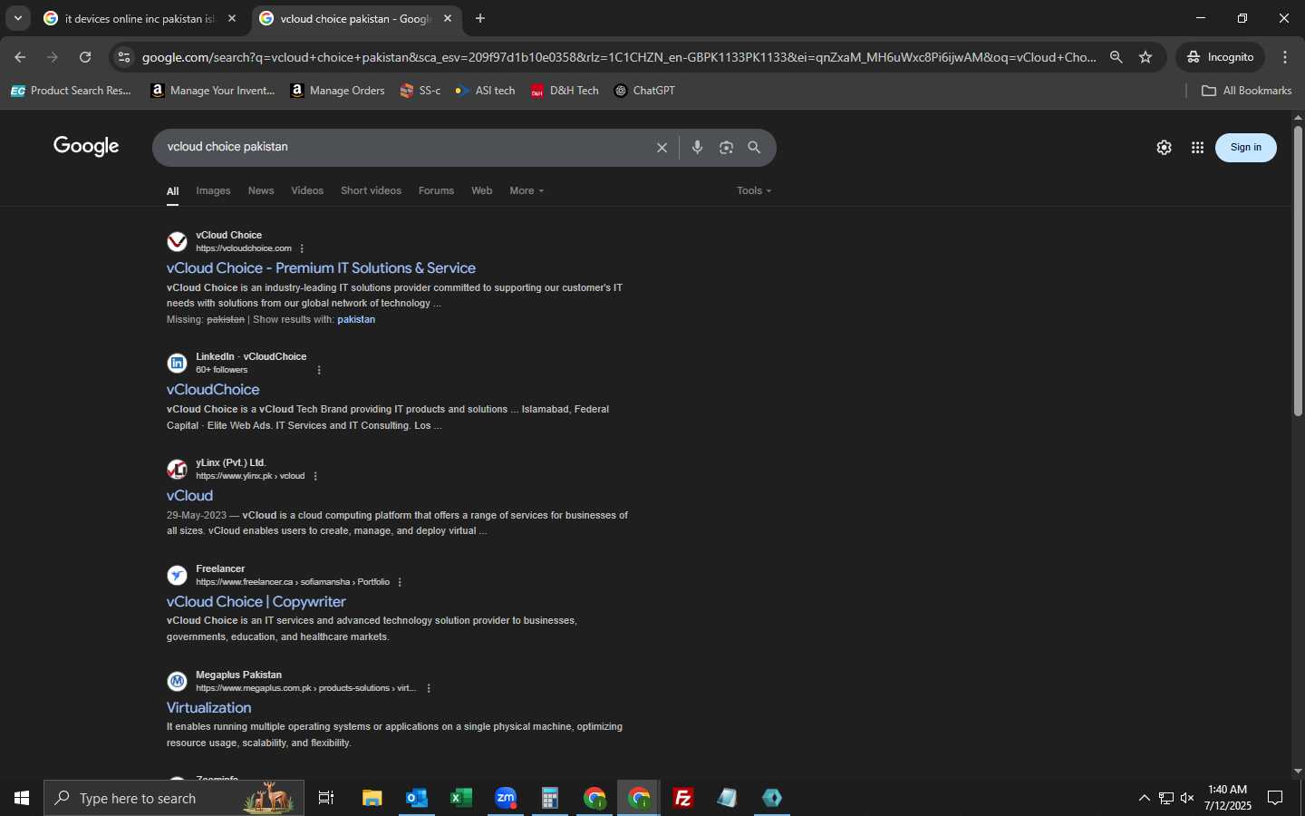This screenshot has width=1305, height=816.
Task: Switch to the News results tab
Action: click(261, 191)
